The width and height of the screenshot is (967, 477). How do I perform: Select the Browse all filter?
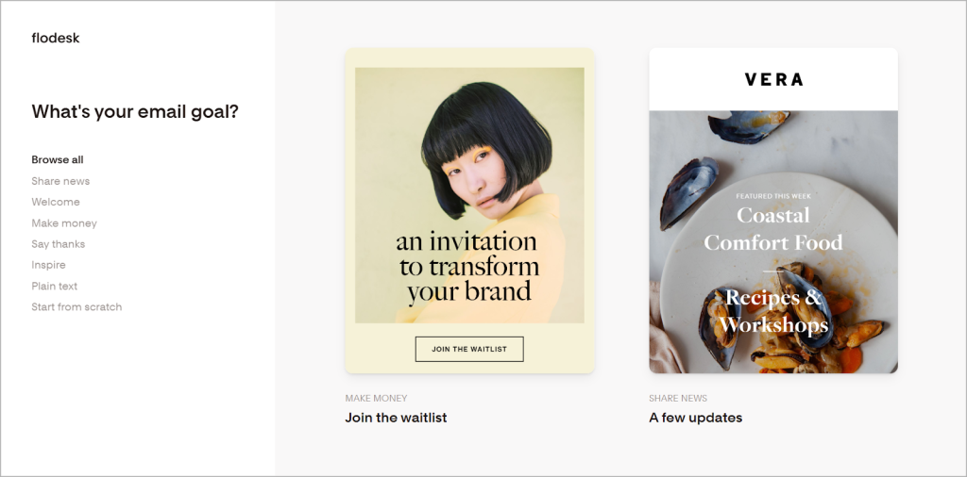58,160
